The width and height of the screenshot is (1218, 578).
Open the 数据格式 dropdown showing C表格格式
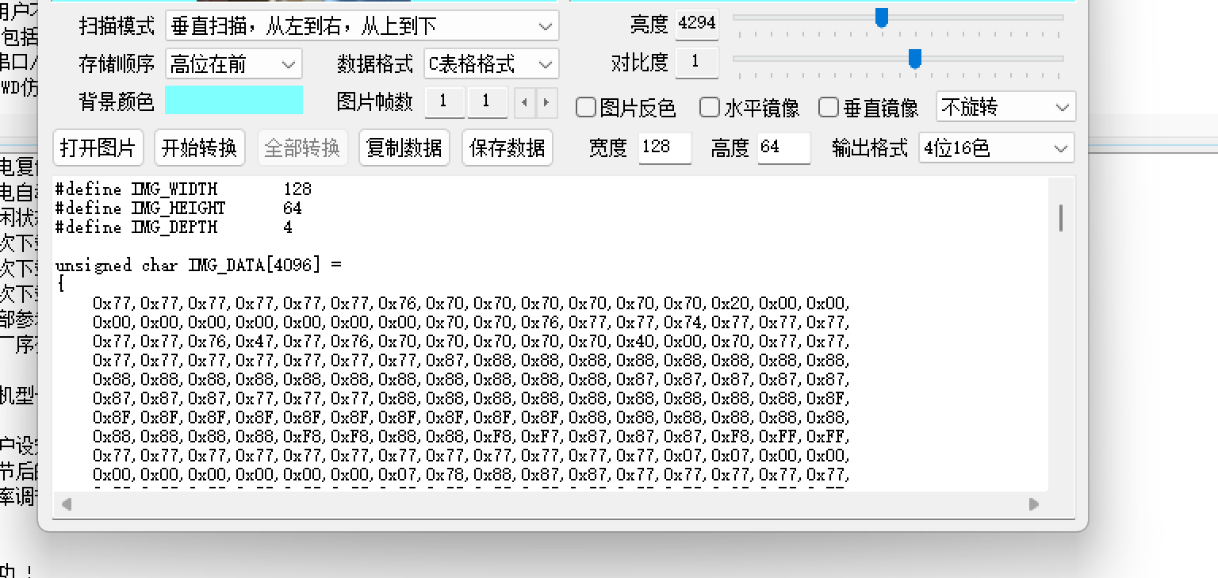[x=492, y=64]
